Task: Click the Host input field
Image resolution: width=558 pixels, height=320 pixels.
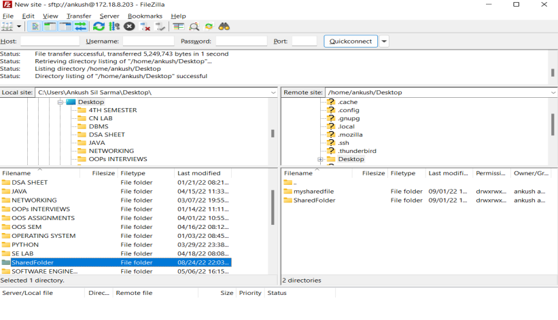Action: (50, 41)
